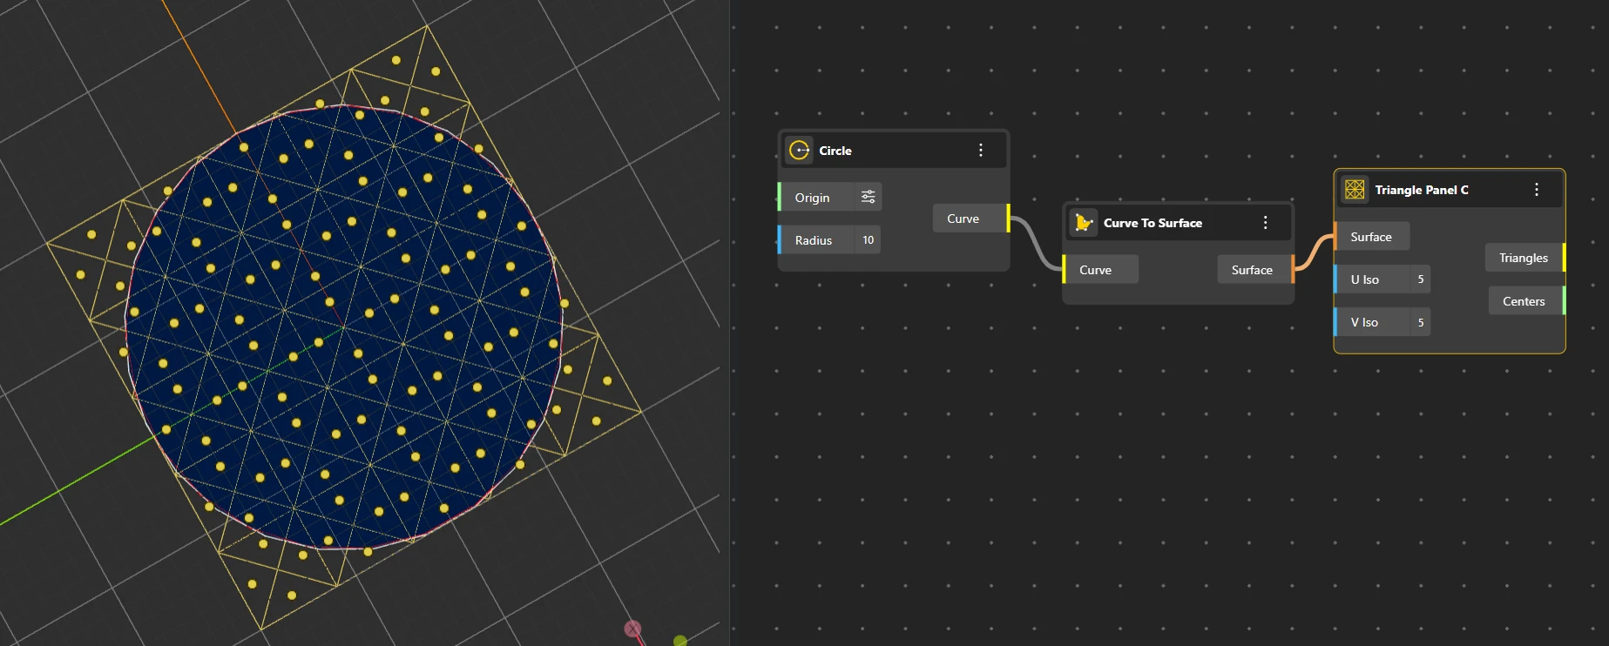
Task: Click the U Iso value field
Action: coord(1420,279)
